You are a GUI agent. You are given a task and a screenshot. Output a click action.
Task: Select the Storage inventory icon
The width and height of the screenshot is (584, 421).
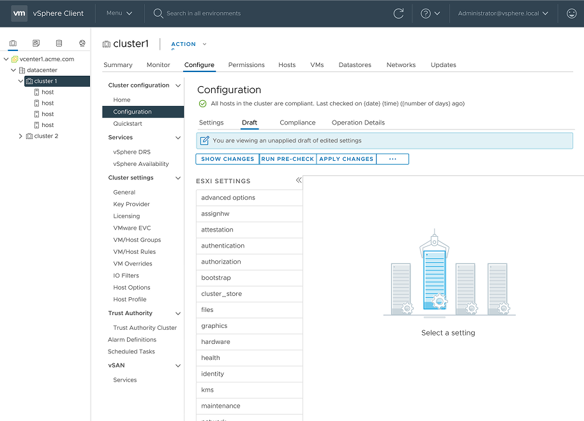59,43
